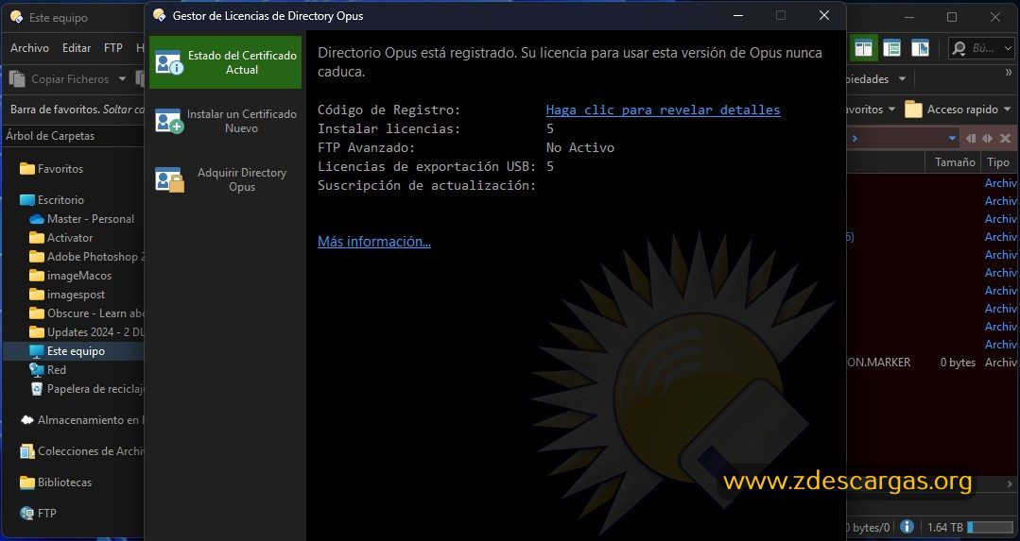Sort by the Tamaño column header
Image resolution: width=1020 pixels, height=541 pixels.
tap(955, 162)
